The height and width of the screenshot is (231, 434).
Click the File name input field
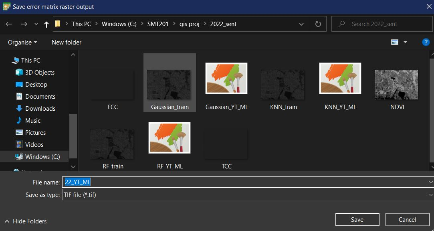pyautogui.click(x=244, y=182)
